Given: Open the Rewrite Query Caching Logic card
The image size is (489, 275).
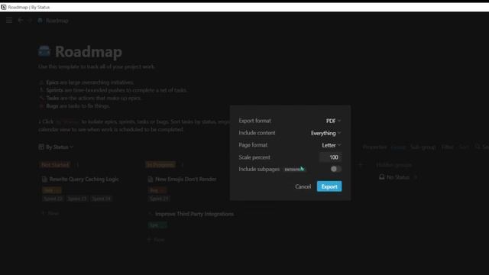Looking at the screenshot, I should 83,180.
